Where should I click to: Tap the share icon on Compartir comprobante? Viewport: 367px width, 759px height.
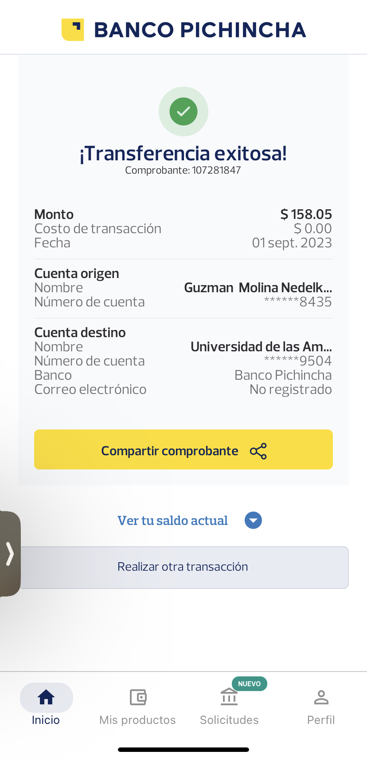click(x=258, y=451)
